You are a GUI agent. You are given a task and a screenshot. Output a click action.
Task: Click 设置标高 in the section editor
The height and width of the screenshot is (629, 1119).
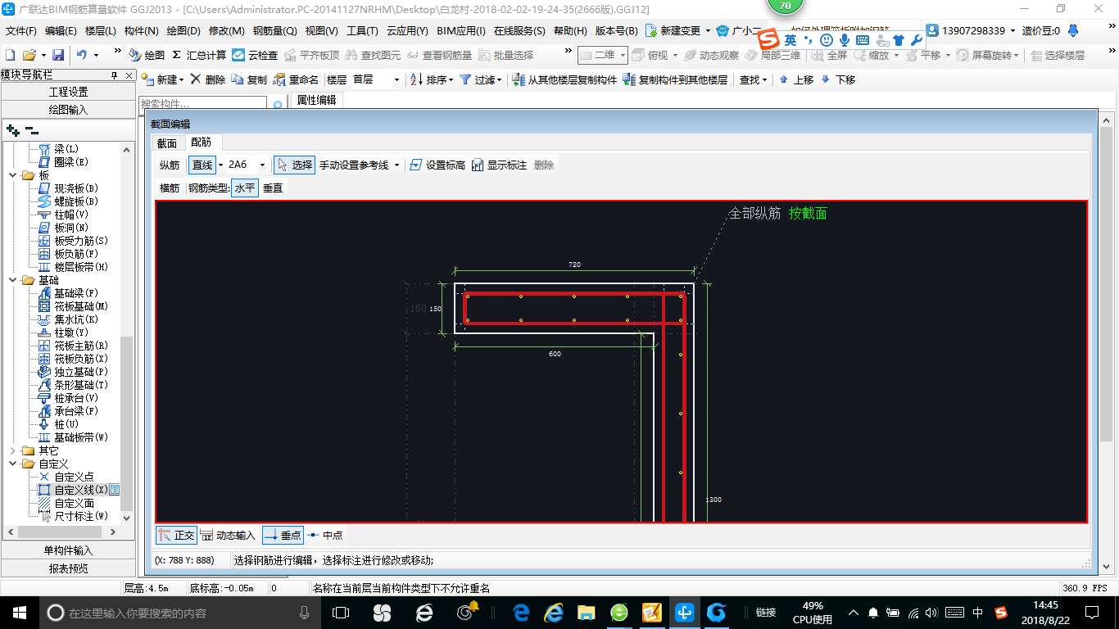tap(437, 165)
